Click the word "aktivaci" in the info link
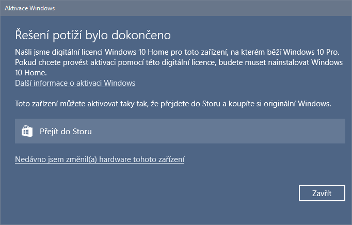 pos(88,83)
